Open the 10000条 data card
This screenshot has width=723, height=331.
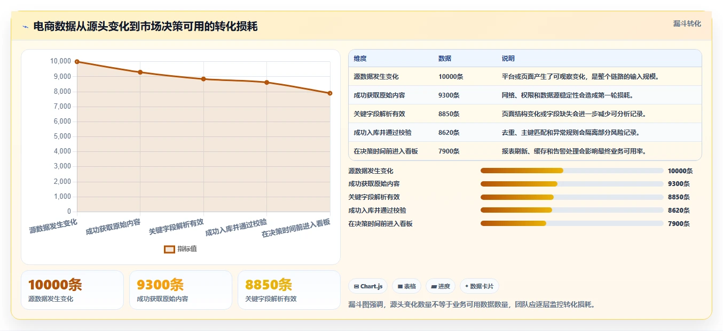[x=72, y=290]
